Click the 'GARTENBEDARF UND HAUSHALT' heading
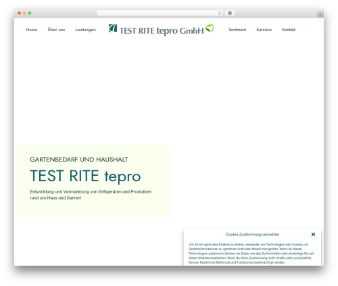This screenshot has height=286, width=338. (79, 160)
